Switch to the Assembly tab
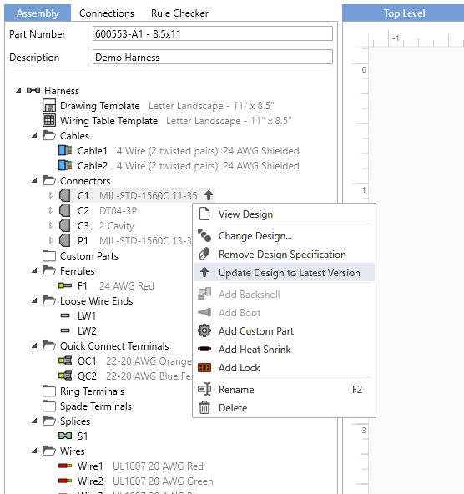This screenshot has width=464, height=494. click(38, 13)
